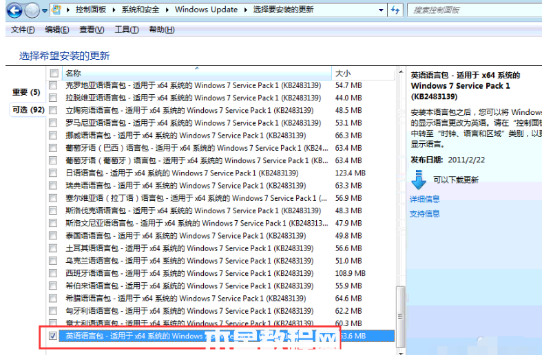
Task: Expand the address bar history dropdown
Action: click(x=381, y=10)
